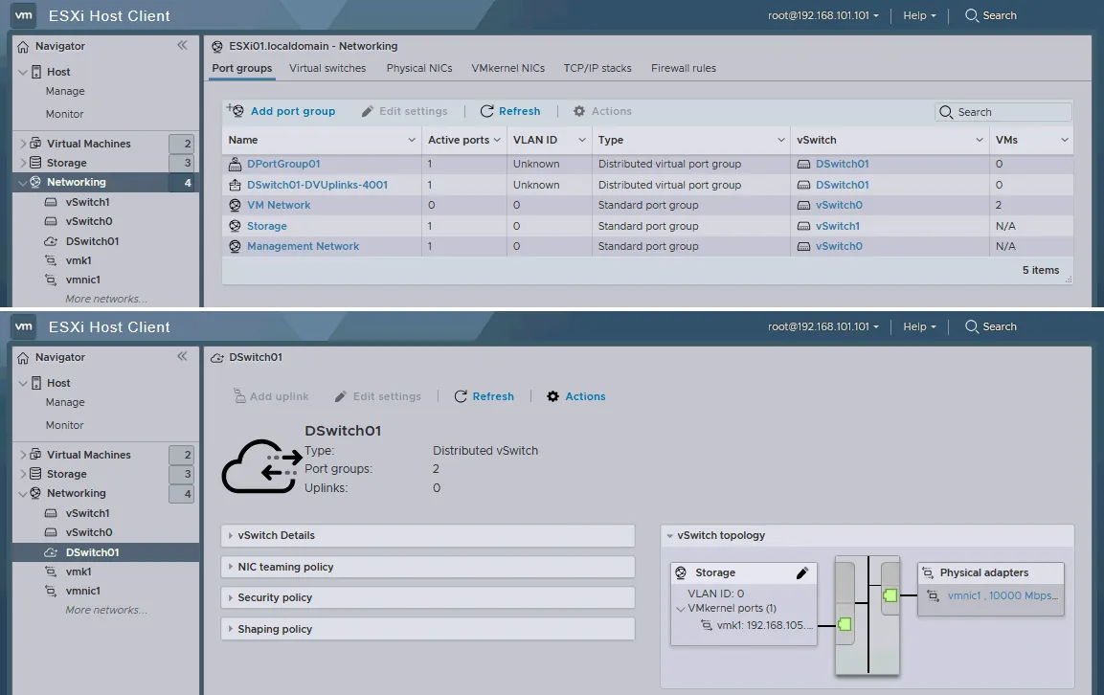Select vSwitch0 in bottom navigator tree
1104x695 pixels.
point(89,532)
